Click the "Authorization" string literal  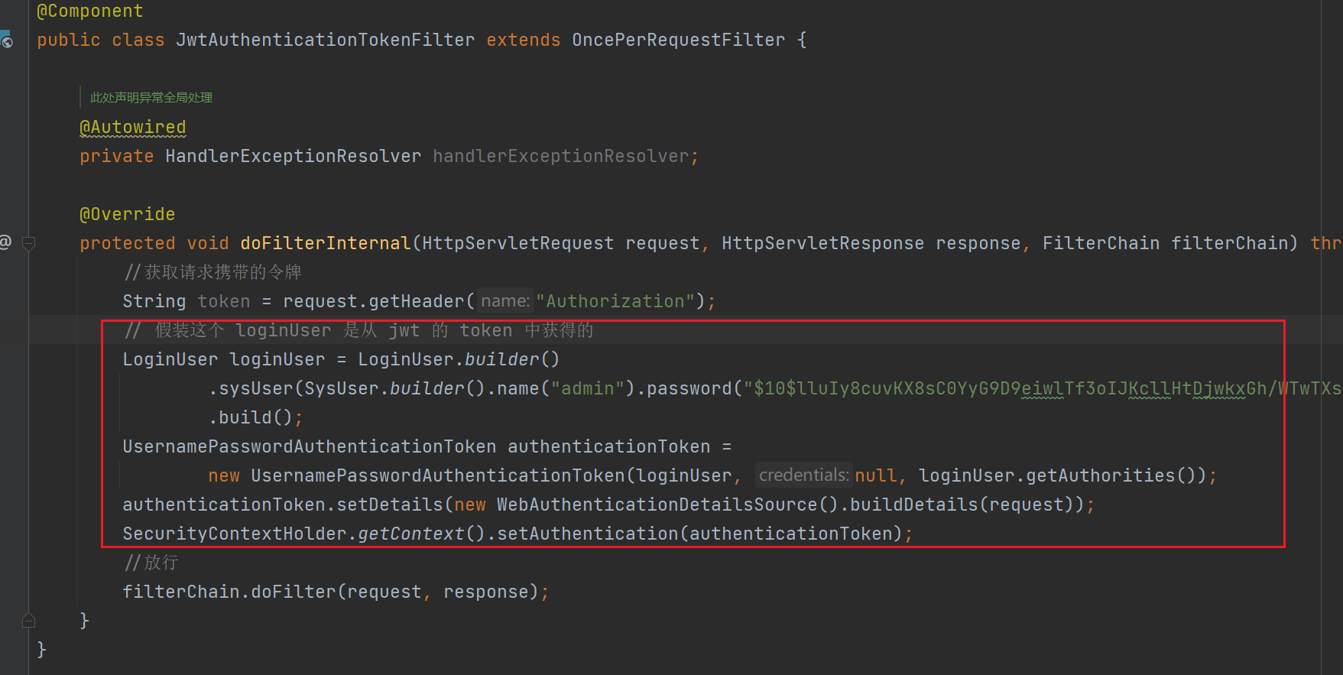615,301
